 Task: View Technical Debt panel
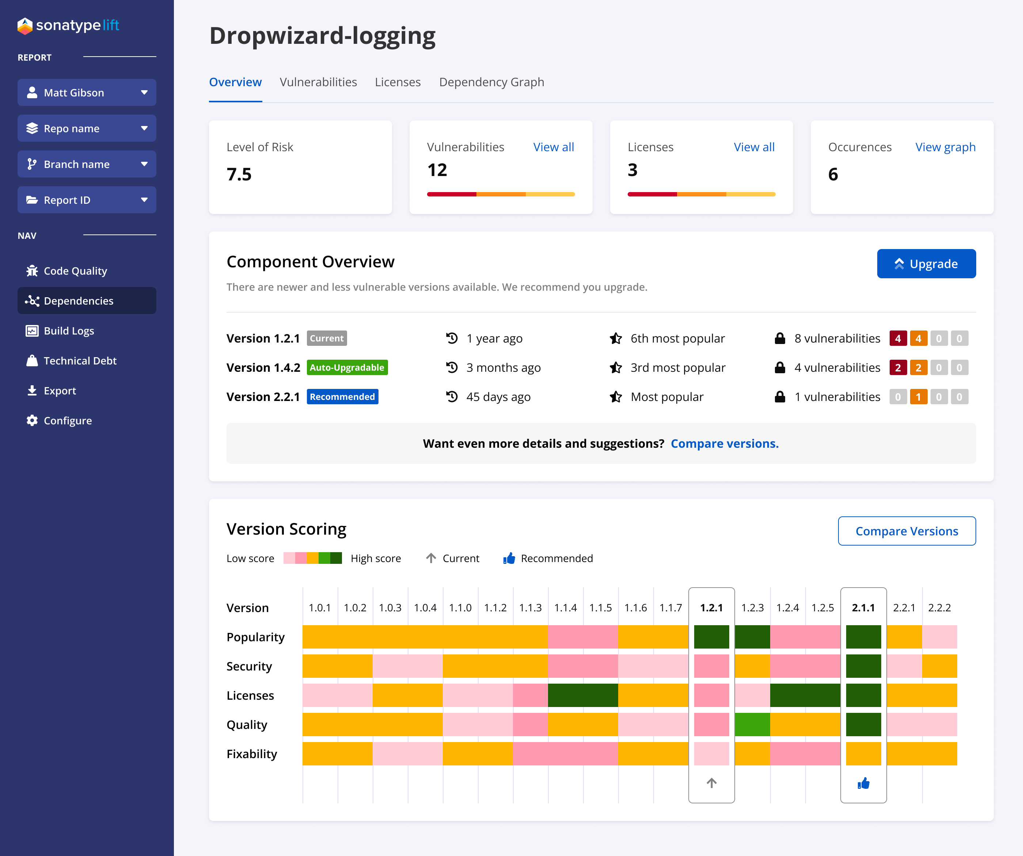pos(80,360)
